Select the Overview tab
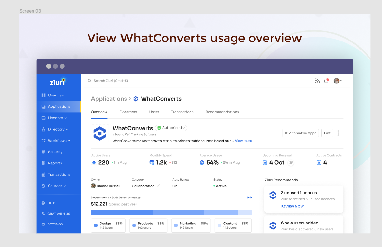 tap(99, 112)
